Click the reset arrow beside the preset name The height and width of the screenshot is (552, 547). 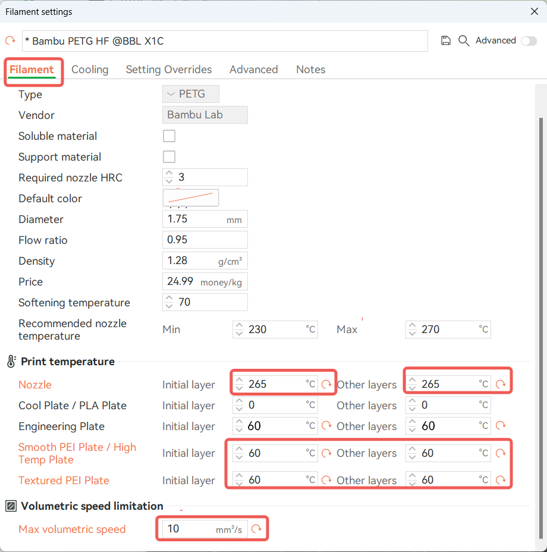point(10,40)
